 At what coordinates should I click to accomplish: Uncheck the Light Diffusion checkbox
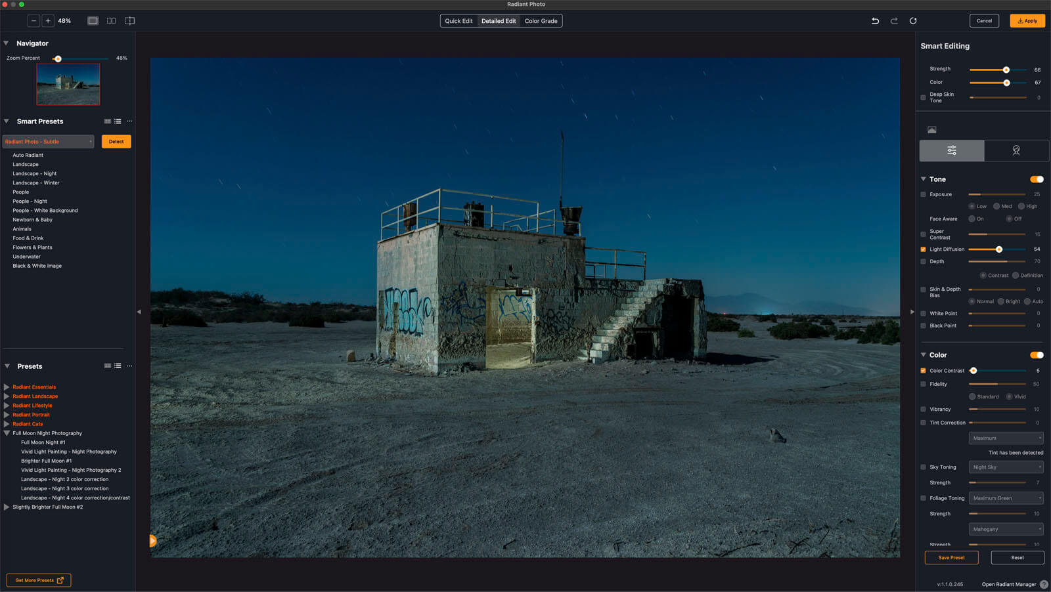pos(923,249)
